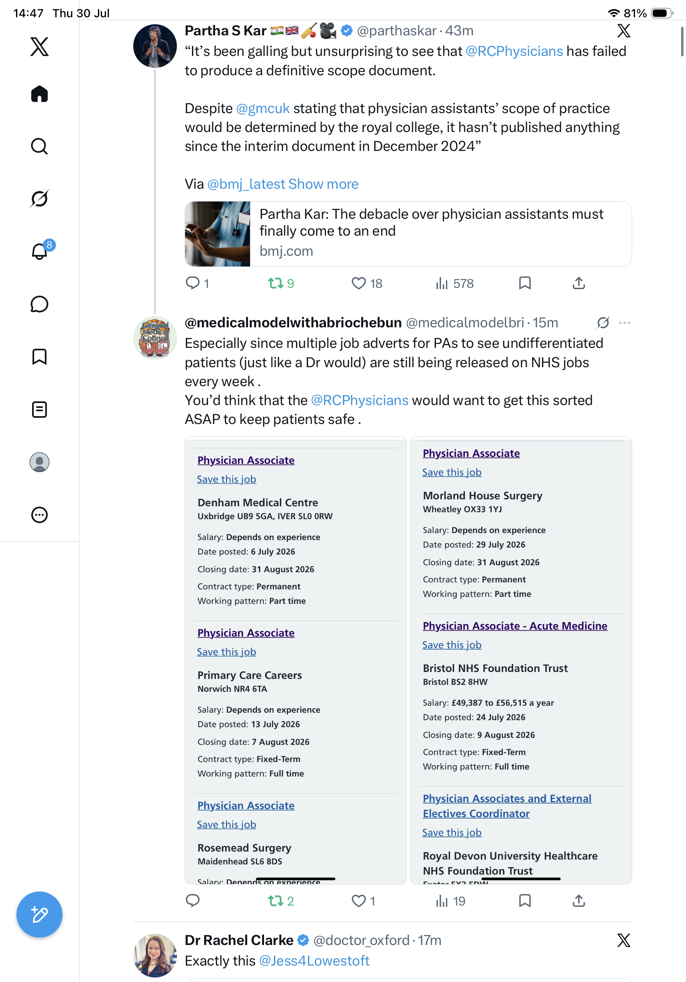Open the Lists icon in sidebar
The width and height of the screenshot is (686, 982).
coord(39,409)
